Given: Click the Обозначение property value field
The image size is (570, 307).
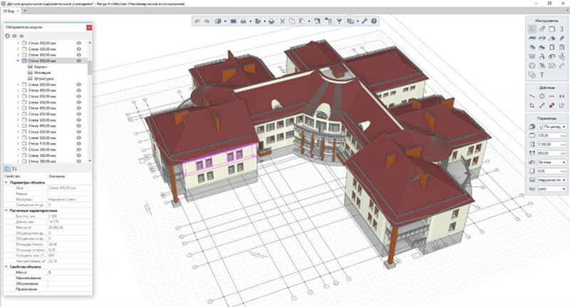Looking at the screenshot, I should (70, 284).
